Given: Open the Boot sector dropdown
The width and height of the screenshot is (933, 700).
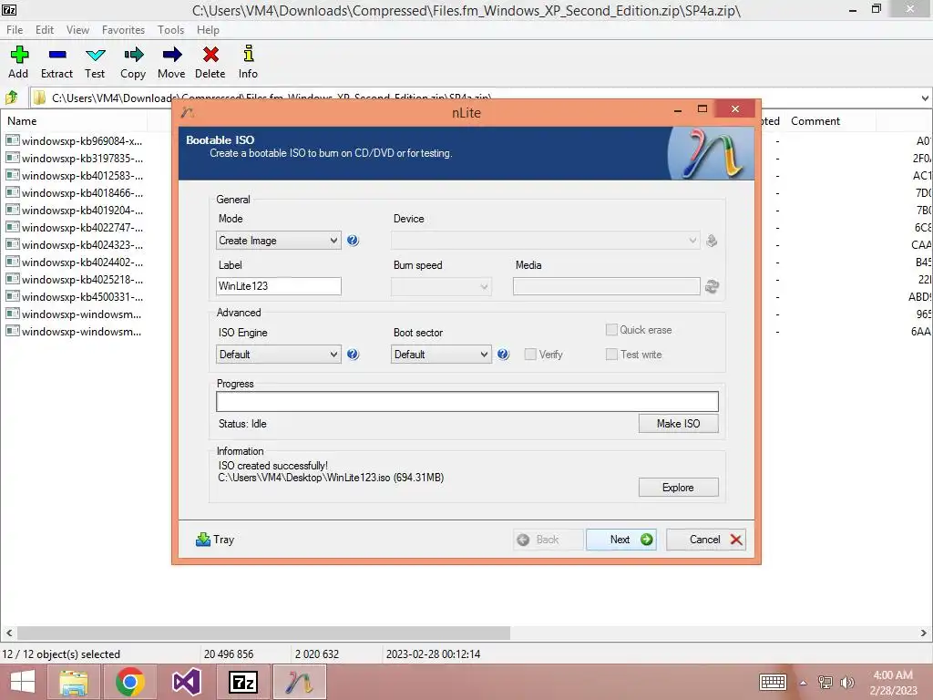Looking at the screenshot, I should (441, 355).
